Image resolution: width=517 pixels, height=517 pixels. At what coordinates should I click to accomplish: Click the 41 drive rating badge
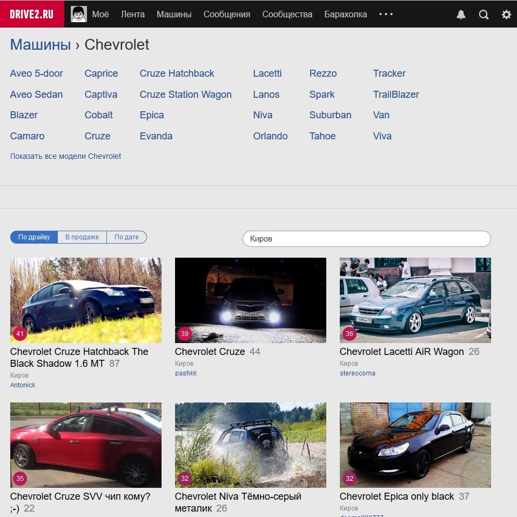pyautogui.click(x=20, y=334)
